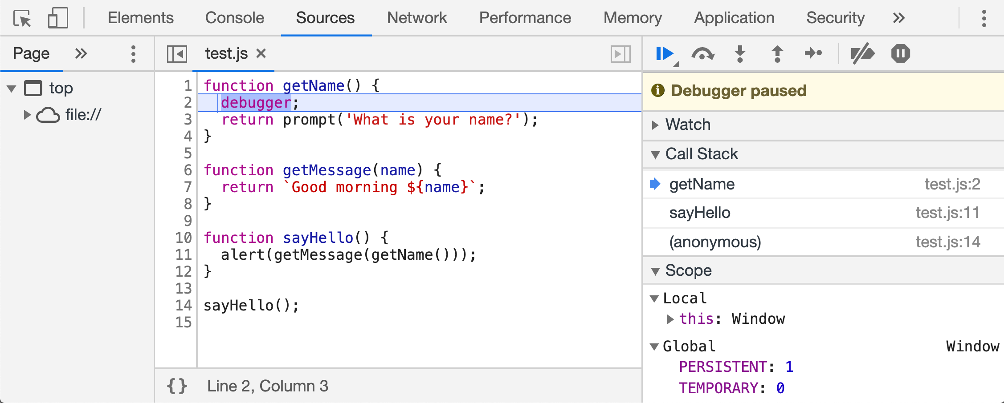Select the inspect element picker icon
Viewport: 1004px width, 403px height.
click(22, 18)
